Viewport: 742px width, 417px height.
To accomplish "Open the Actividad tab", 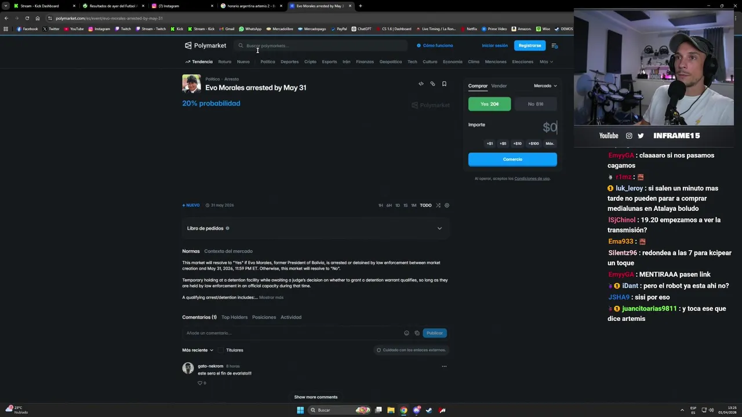I will tap(291, 317).
